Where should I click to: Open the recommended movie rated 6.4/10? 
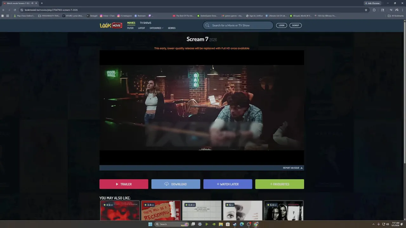coord(284,211)
